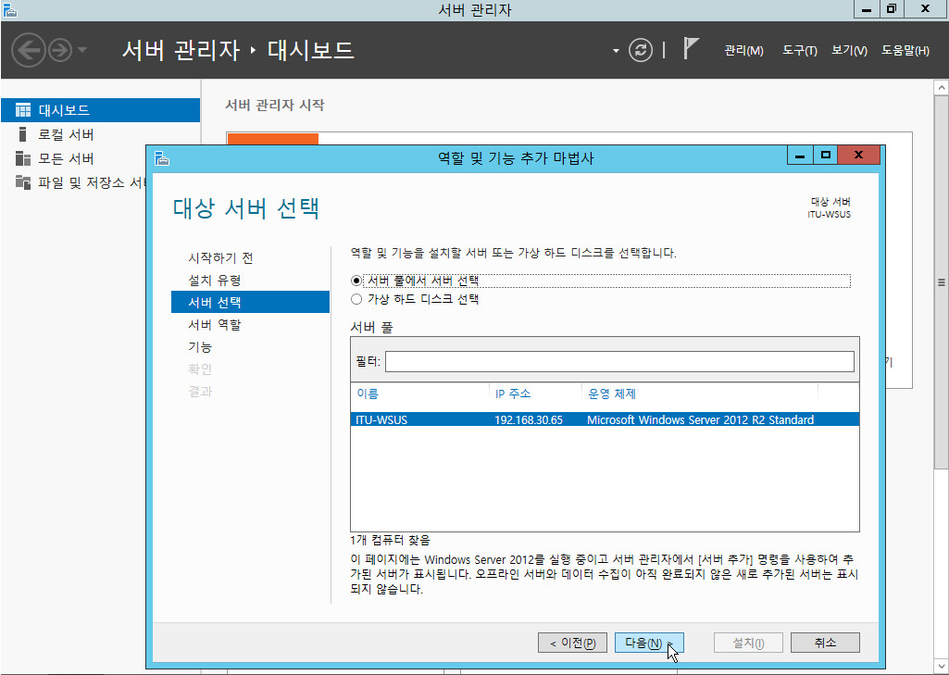949x675 pixels.
Task: Open the notifications flag icon
Action: pos(691,49)
